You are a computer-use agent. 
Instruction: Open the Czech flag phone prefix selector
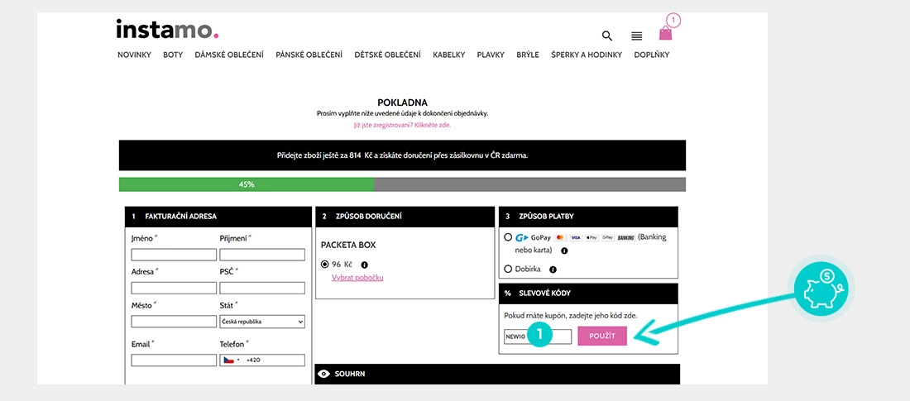(x=231, y=360)
